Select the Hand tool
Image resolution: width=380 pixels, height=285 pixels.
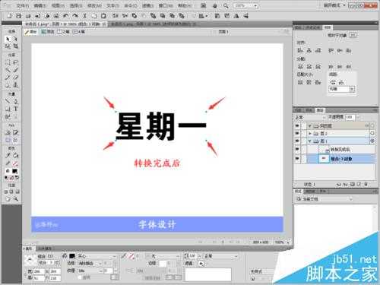point(8,199)
